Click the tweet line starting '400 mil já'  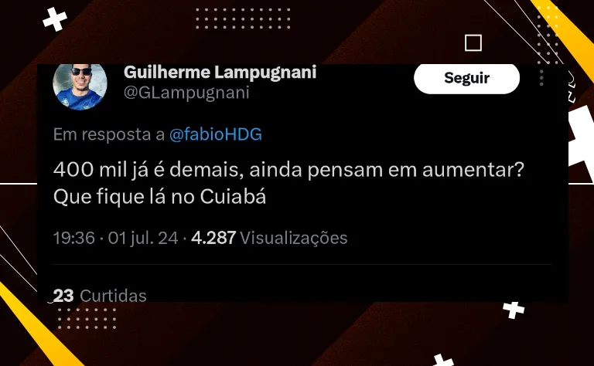point(288,170)
